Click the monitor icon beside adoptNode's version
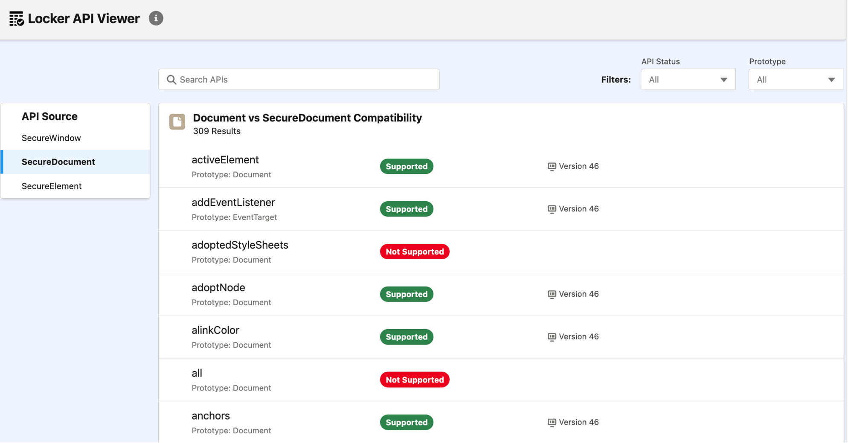The width and height of the screenshot is (848, 443). [552, 294]
